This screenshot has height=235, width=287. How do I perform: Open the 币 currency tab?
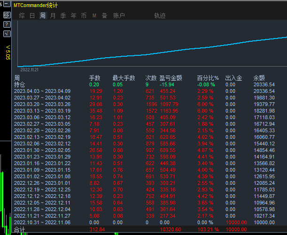coord(84,15)
